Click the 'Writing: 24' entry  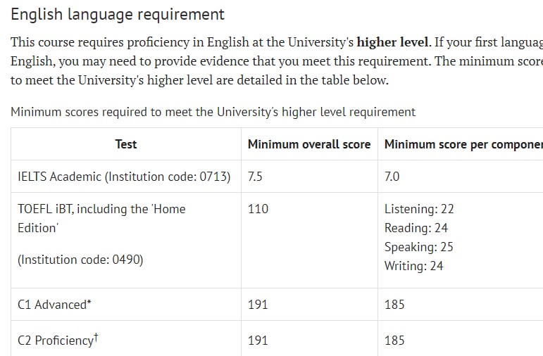coord(414,266)
